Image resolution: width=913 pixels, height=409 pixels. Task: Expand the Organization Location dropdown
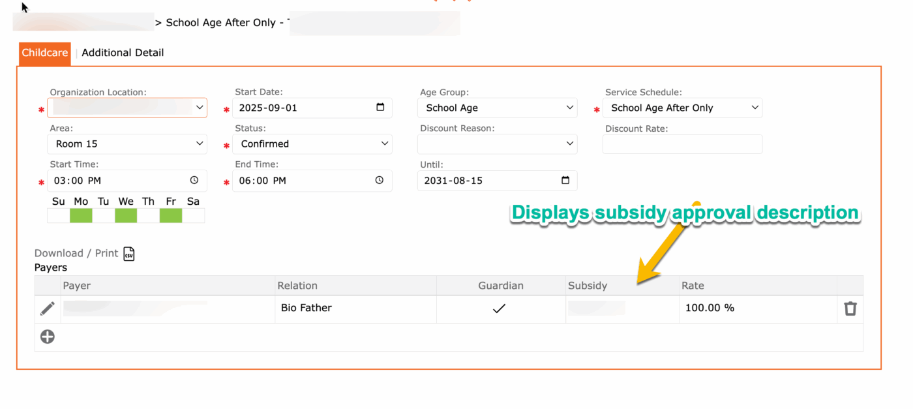(x=127, y=108)
